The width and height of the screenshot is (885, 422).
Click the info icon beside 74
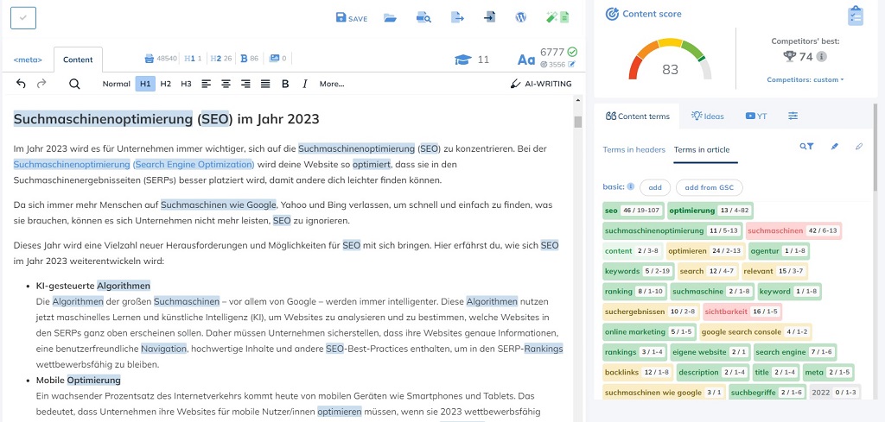tap(822, 56)
